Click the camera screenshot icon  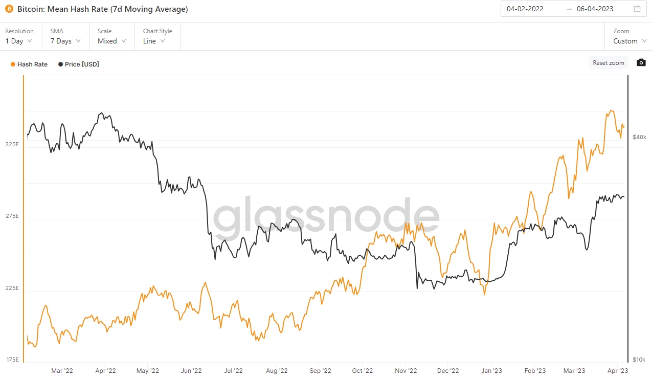click(x=641, y=63)
